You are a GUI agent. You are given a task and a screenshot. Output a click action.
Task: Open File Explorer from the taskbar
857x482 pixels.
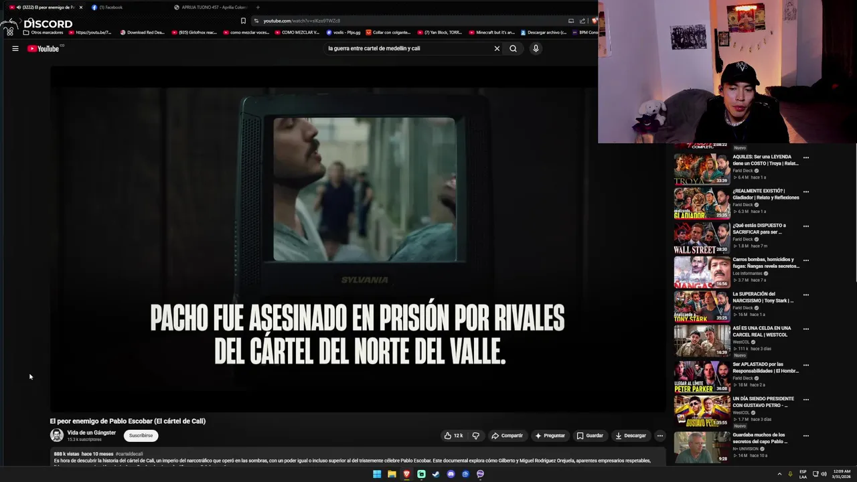[392, 474]
